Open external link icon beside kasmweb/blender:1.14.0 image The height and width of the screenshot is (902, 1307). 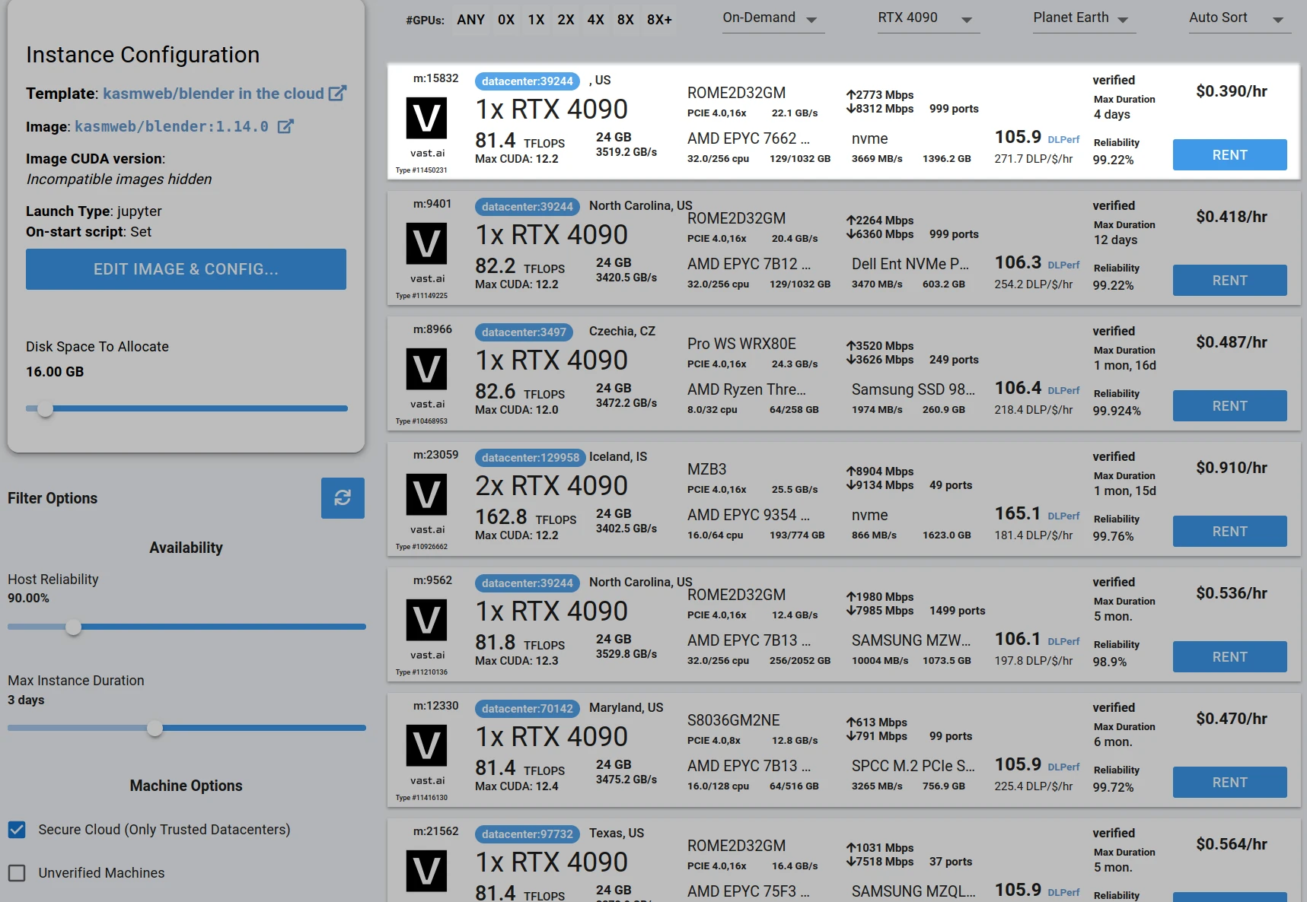pyautogui.click(x=285, y=126)
